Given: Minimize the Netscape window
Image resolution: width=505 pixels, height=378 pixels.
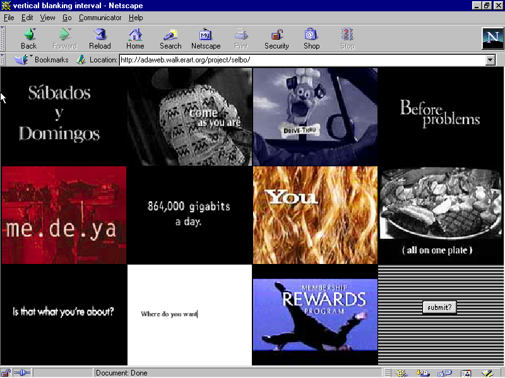Looking at the screenshot, I should tap(477, 6).
